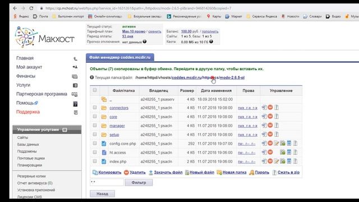
Task: Click the delete icon for config.core.php
Action: (270, 143)
